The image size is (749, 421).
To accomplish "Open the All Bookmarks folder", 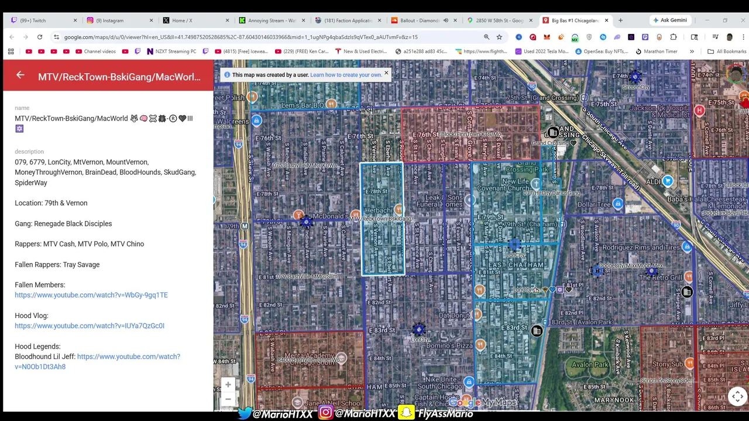I will 727,51.
